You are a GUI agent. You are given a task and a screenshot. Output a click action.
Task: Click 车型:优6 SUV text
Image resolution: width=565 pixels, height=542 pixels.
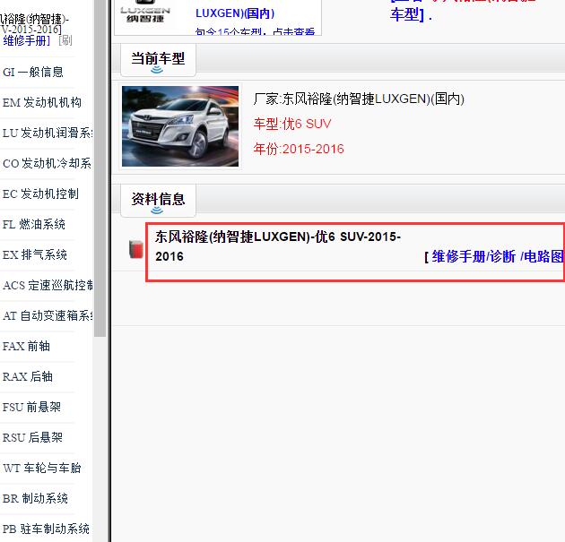point(291,124)
